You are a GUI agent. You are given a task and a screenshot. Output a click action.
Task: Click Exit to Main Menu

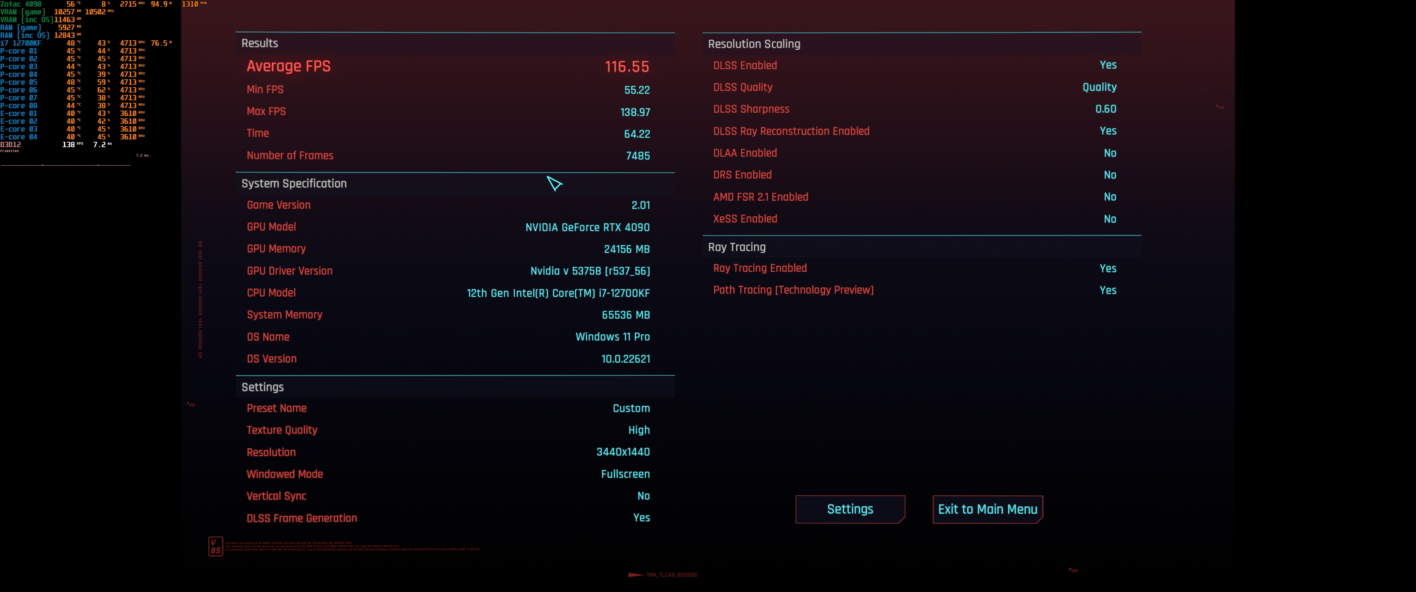(x=987, y=509)
